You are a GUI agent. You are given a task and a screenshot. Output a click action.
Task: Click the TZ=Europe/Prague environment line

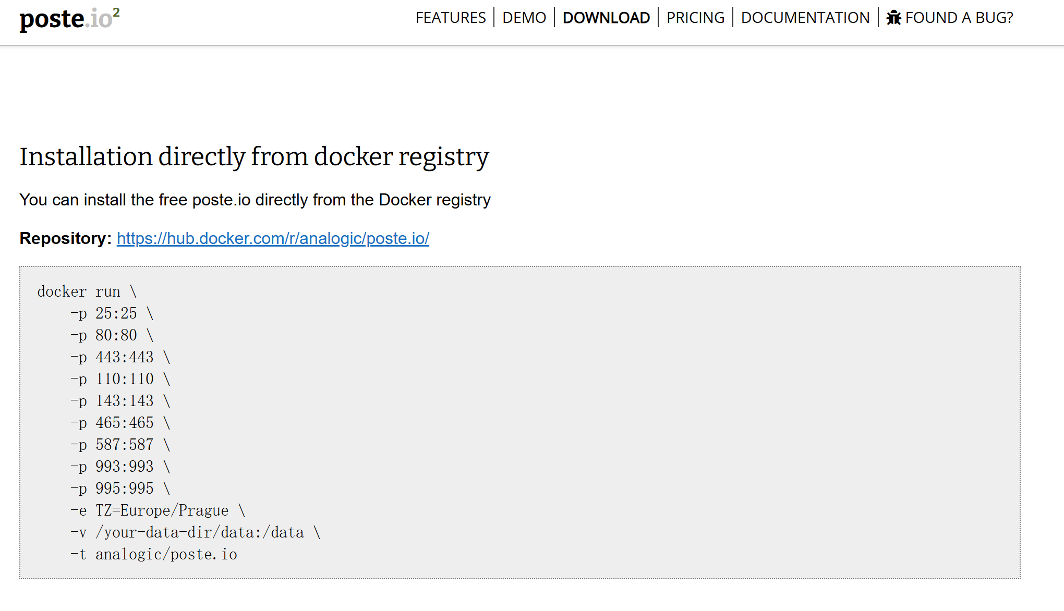(158, 510)
